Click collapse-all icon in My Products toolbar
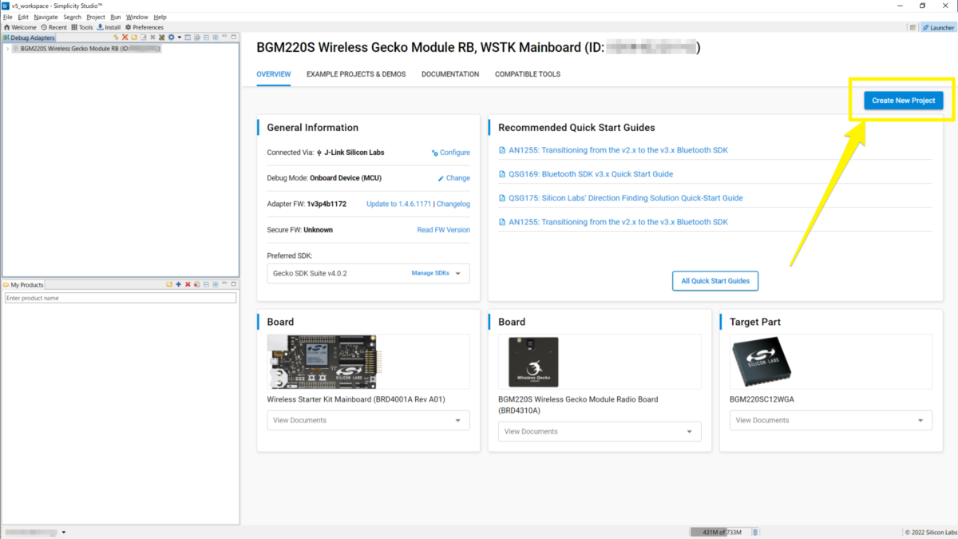Viewport: 958px width, 539px height. pyautogui.click(x=206, y=284)
